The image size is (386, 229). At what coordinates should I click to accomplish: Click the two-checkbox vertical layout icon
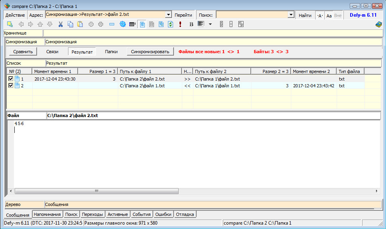click(x=221, y=24)
